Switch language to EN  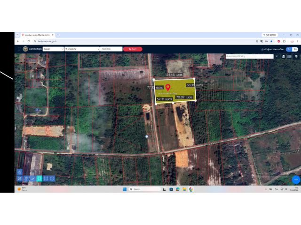tap(295, 49)
